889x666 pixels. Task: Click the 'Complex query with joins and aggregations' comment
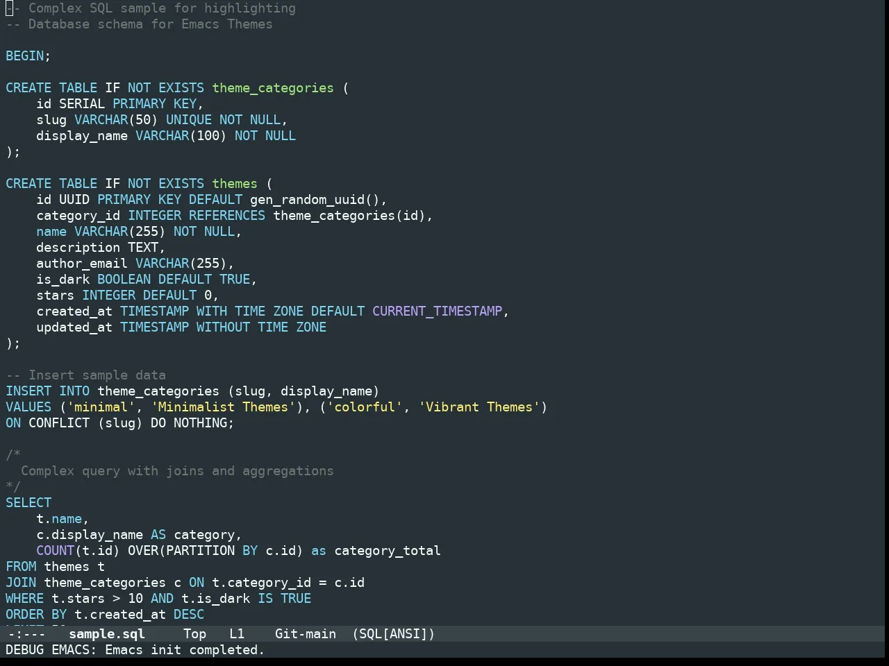[177, 471]
